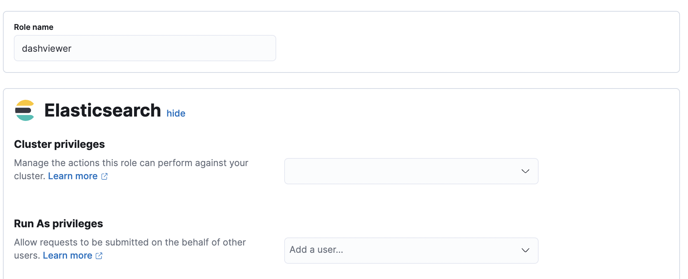Open external link icon beside cluster Learn more

[105, 176]
